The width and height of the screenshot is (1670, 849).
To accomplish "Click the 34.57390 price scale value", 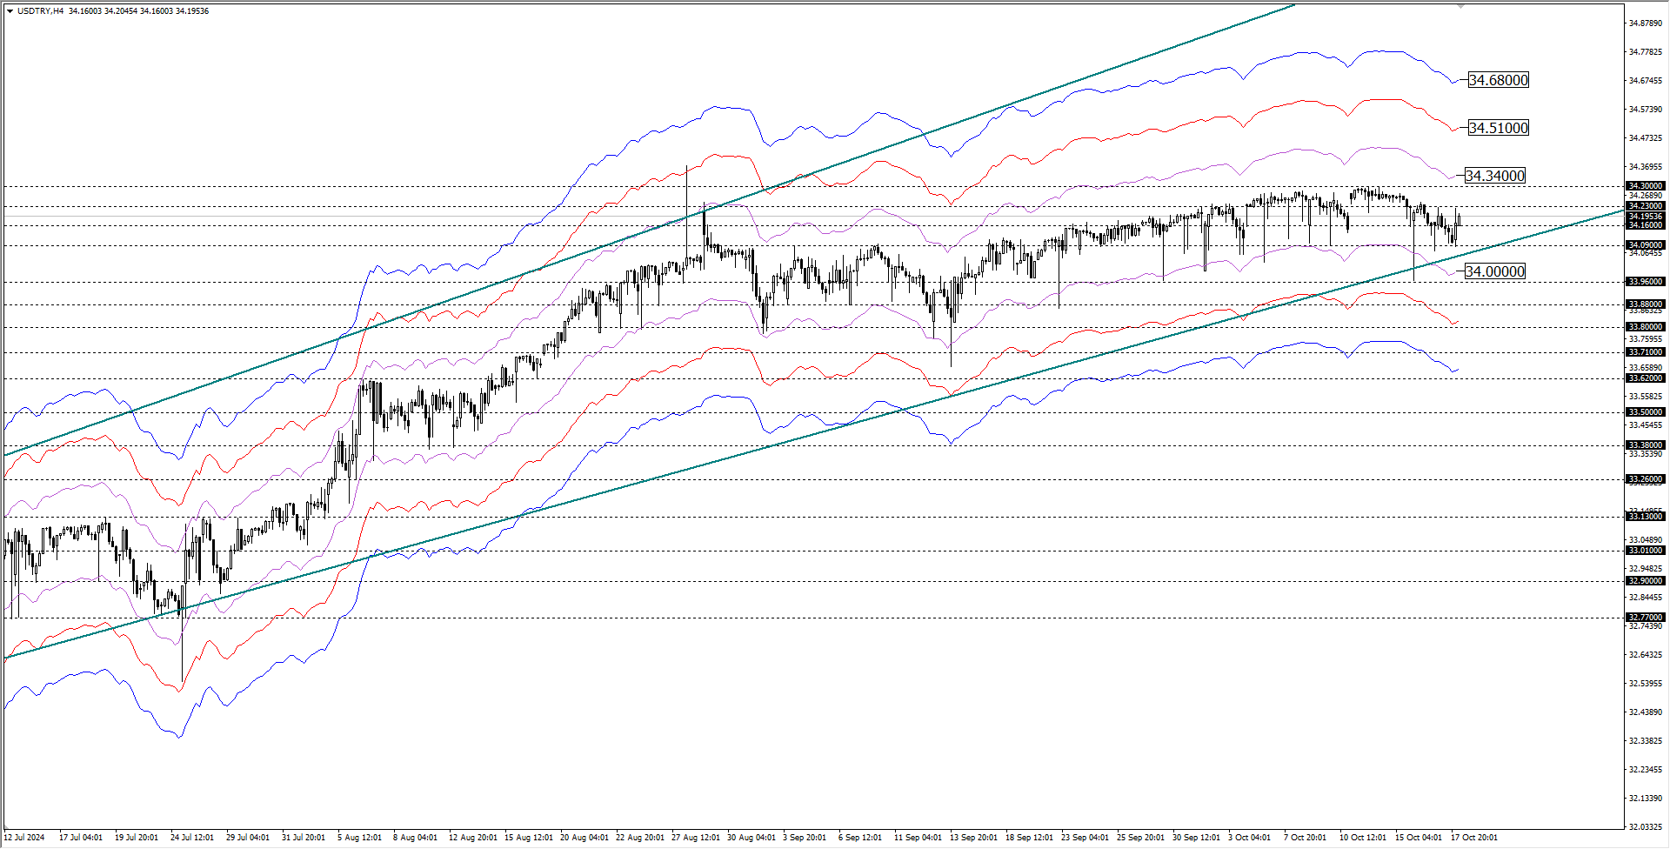I will tap(1646, 110).
